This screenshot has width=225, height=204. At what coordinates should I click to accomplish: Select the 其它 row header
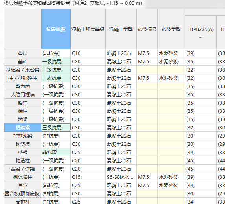click(x=23, y=185)
